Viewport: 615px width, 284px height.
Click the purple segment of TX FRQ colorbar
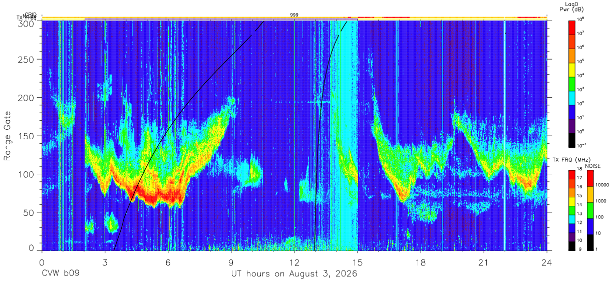coord(572,236)
